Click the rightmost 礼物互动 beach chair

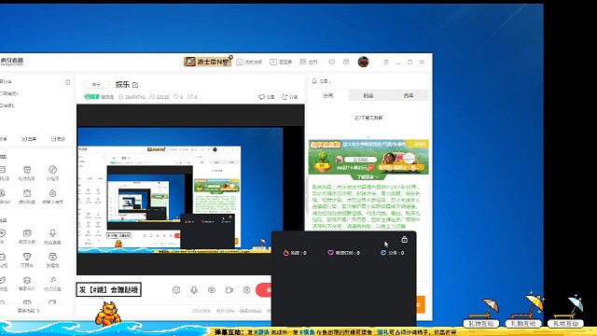[x=565, y=312]
